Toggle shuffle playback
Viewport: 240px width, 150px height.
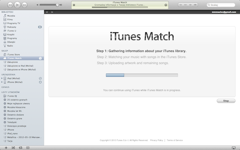point(13,148)
